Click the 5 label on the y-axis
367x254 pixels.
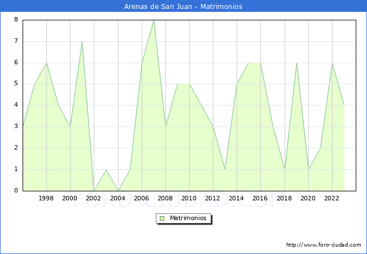[x=16, y=84]
